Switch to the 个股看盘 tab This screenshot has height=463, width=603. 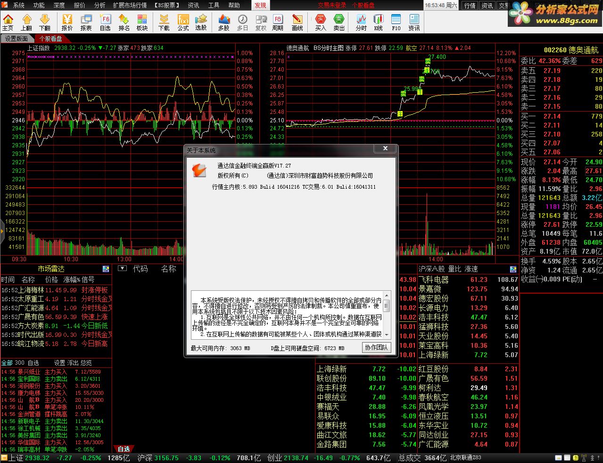[50, 39]
